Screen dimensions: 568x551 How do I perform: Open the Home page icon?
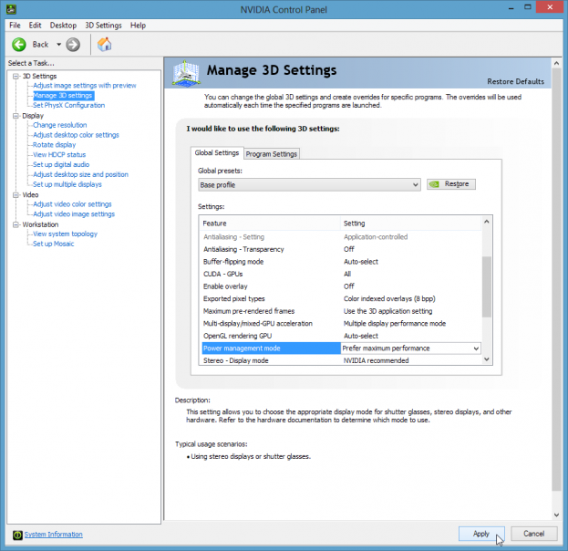[x=104, y=45]
